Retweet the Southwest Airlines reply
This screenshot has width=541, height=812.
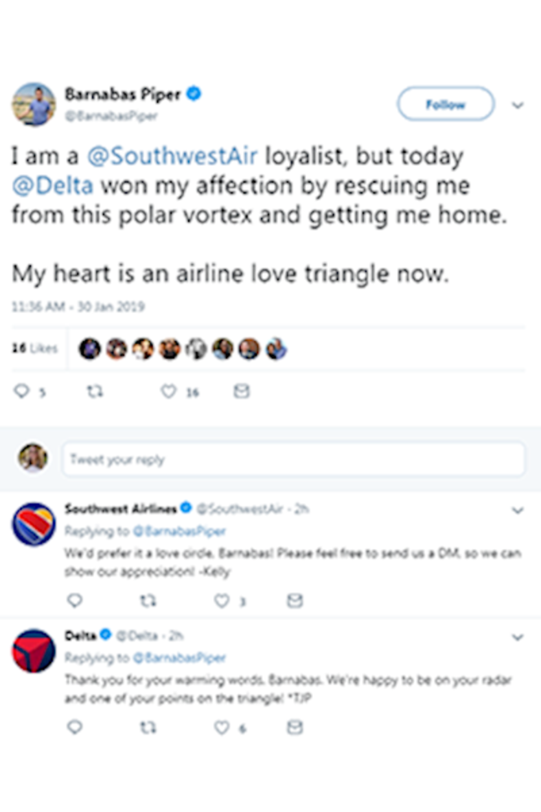coord(148,601)
